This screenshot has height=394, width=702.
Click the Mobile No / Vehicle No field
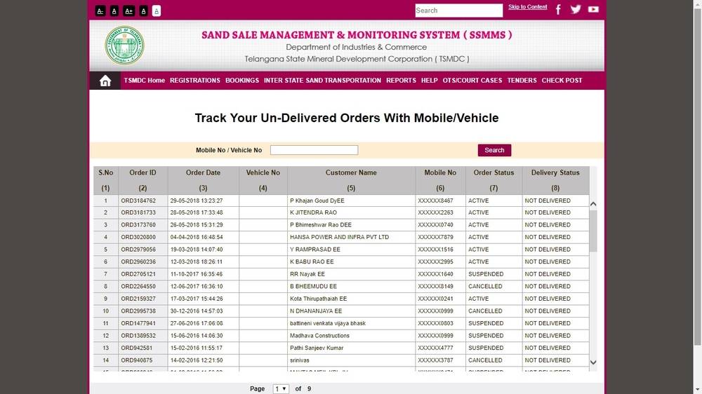(314, 150)
